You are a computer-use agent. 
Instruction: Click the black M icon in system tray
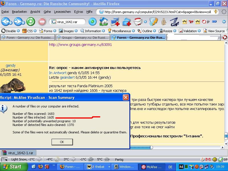click(181, 167)
